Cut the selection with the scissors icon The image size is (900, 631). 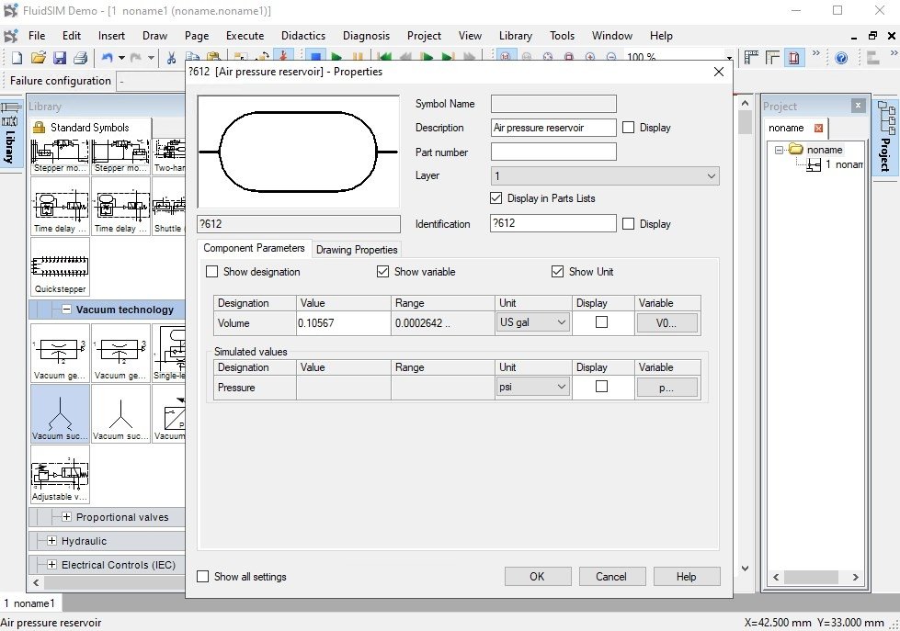pos(171,57)
